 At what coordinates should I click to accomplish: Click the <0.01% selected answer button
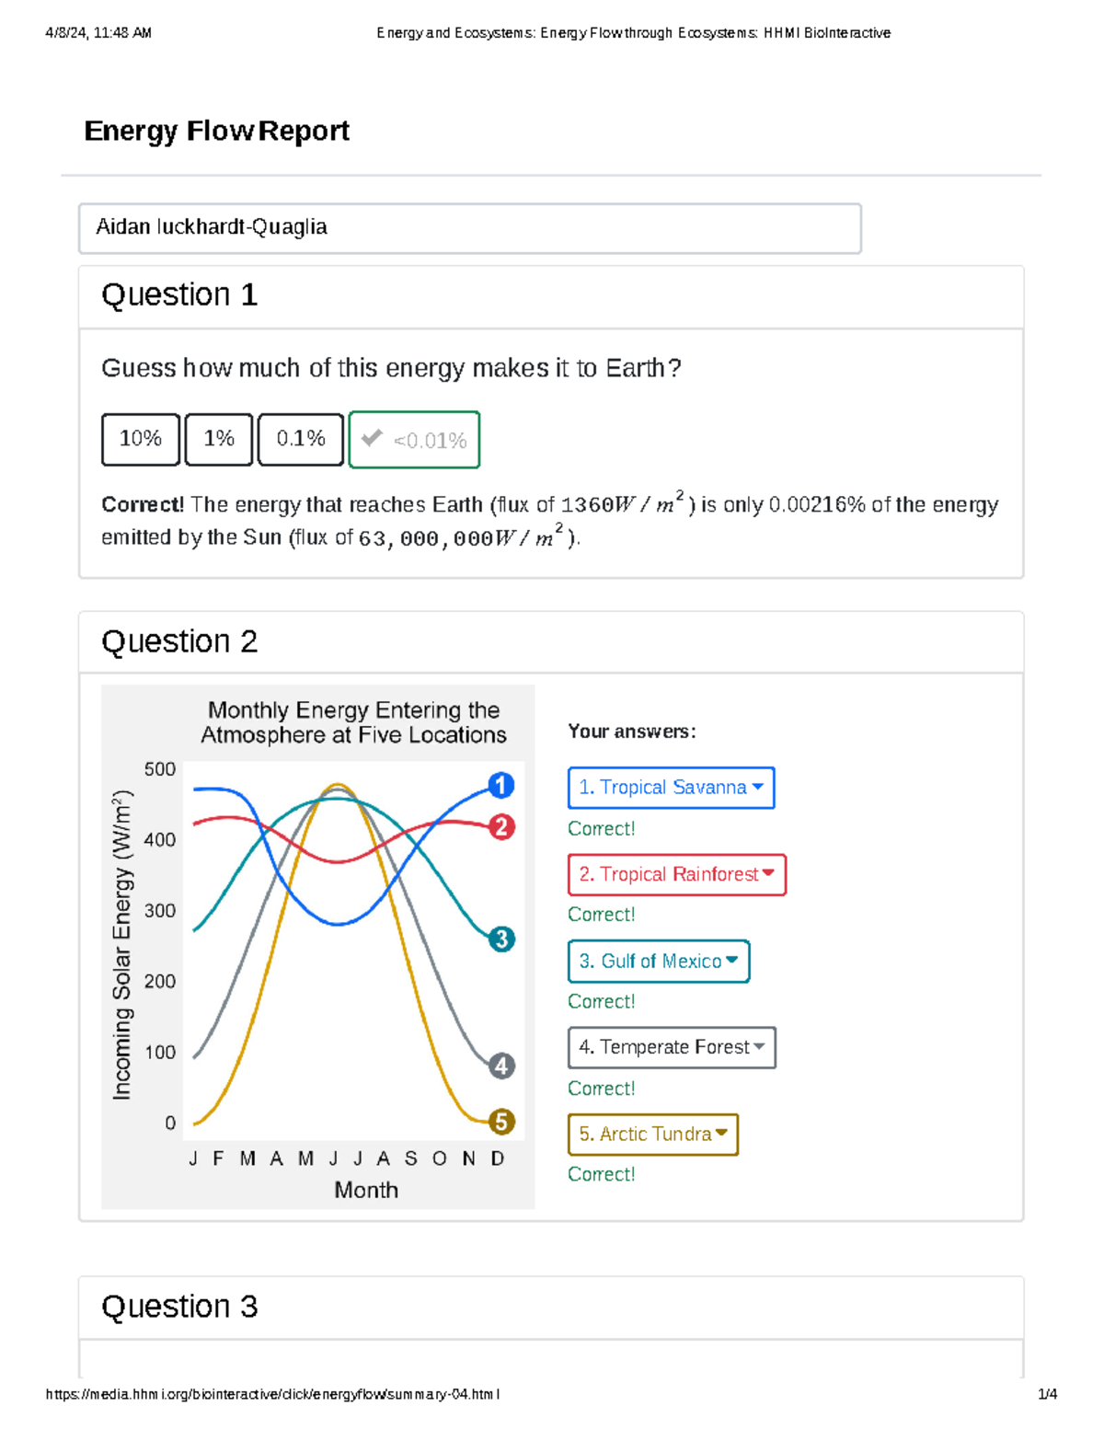tap(414, 439)
